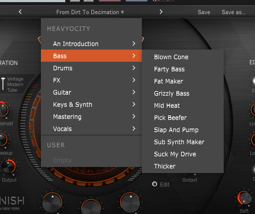
Task: Toggle the Edit radio button
Action: coord(155,184)
